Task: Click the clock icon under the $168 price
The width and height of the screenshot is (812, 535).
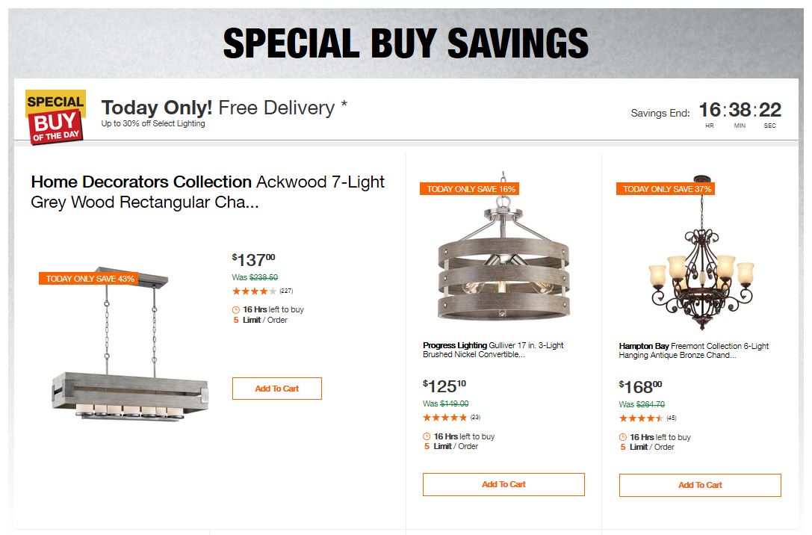Action: (623, 437)
